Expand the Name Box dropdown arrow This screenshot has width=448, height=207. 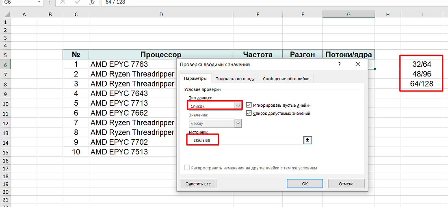[x=39, y=2]
